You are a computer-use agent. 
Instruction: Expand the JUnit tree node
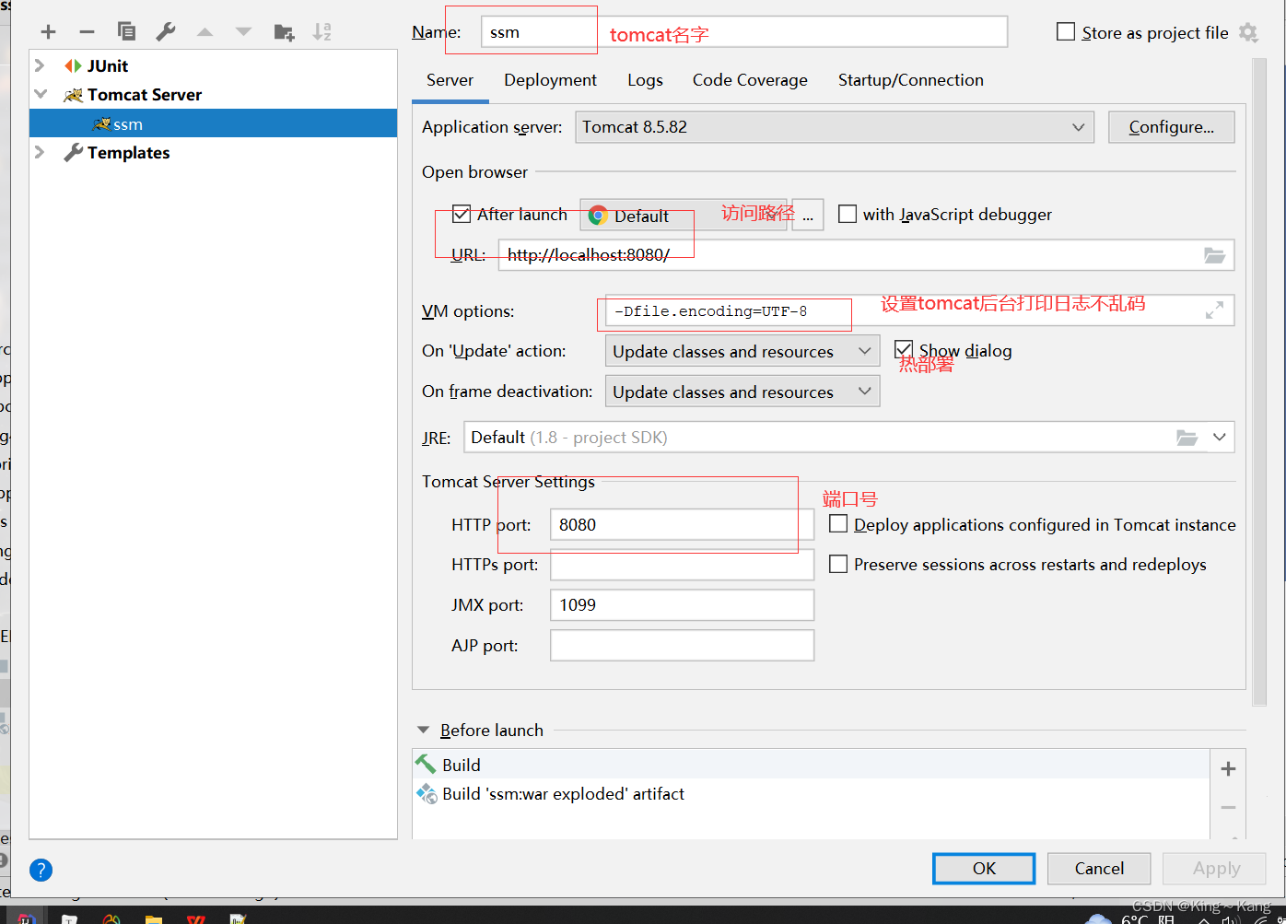tap(40, 65)
